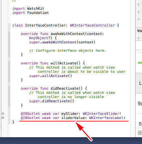Click the connection circle beside sliderValue outlet

[x=3, y=118]
